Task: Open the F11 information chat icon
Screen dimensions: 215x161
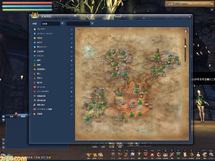Action: point(205,155)
